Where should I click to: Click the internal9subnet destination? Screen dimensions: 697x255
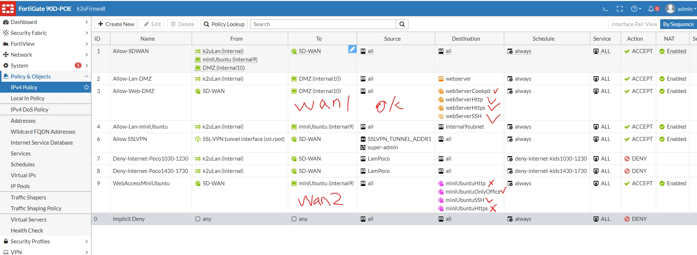click(x=465, y=127)
